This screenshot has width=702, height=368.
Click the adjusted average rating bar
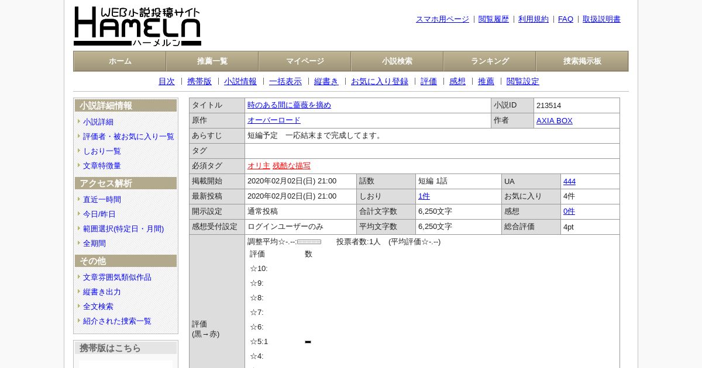(x=309, y=242)
